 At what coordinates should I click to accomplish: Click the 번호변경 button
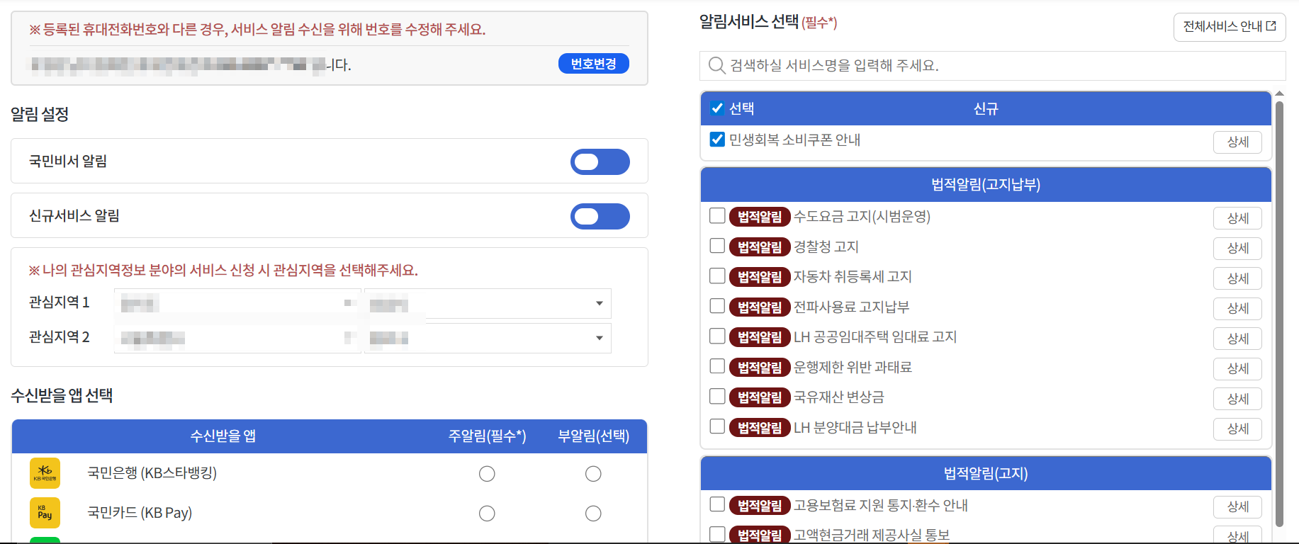(x=594, y=63)
